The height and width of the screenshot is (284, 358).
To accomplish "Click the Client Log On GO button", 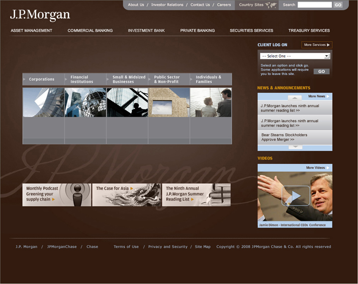I will [322, 71].
